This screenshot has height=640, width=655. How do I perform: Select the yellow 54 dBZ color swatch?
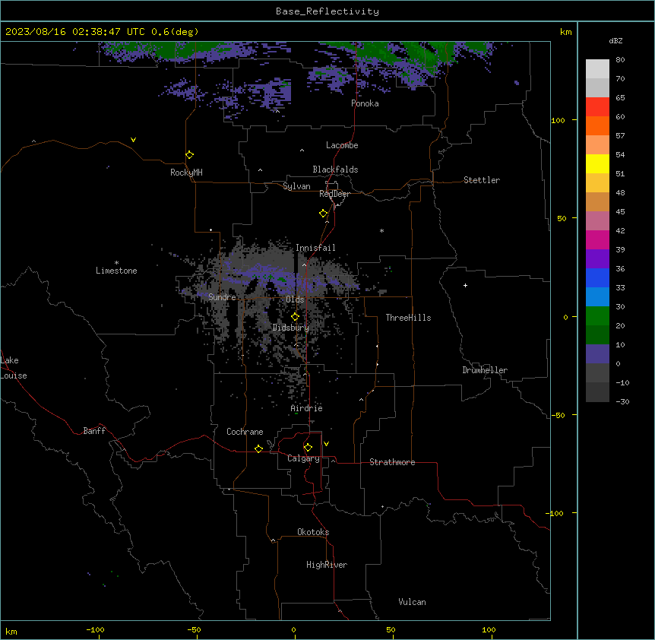597,163
